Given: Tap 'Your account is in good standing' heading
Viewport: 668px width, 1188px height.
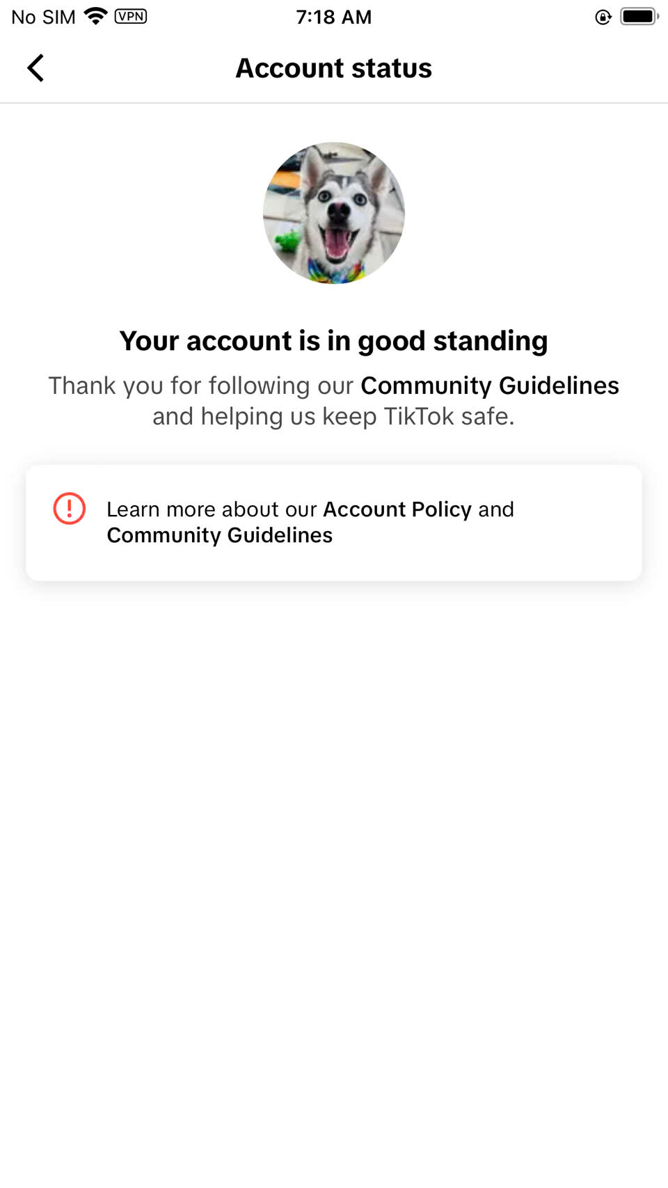Looking at the screenshot, I should tap(334, 341).
